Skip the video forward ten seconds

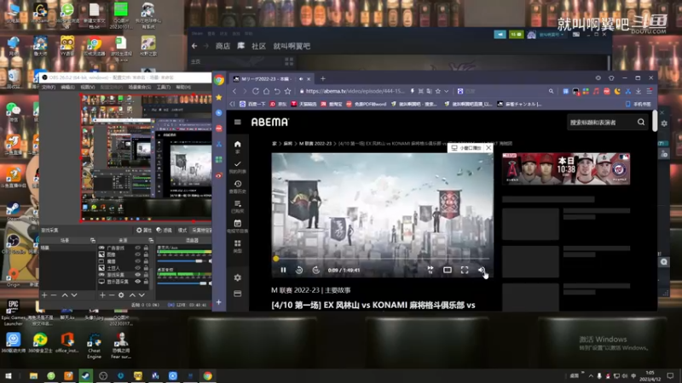point(315,270)
